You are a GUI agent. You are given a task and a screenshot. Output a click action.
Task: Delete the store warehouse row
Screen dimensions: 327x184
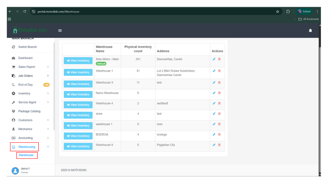[219, 114]
